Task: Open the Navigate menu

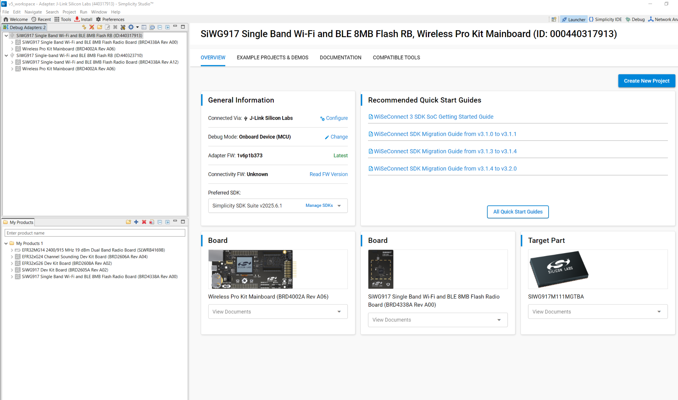Action: pos(33,12)
